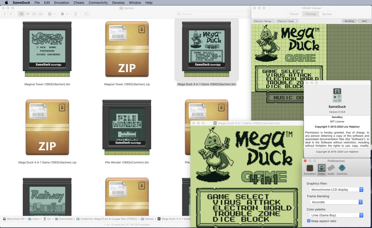Viewport: 372px width, 228px height.
Task: Select Pile Wonder .bin cartridge icon
Action: click(127, 127)
